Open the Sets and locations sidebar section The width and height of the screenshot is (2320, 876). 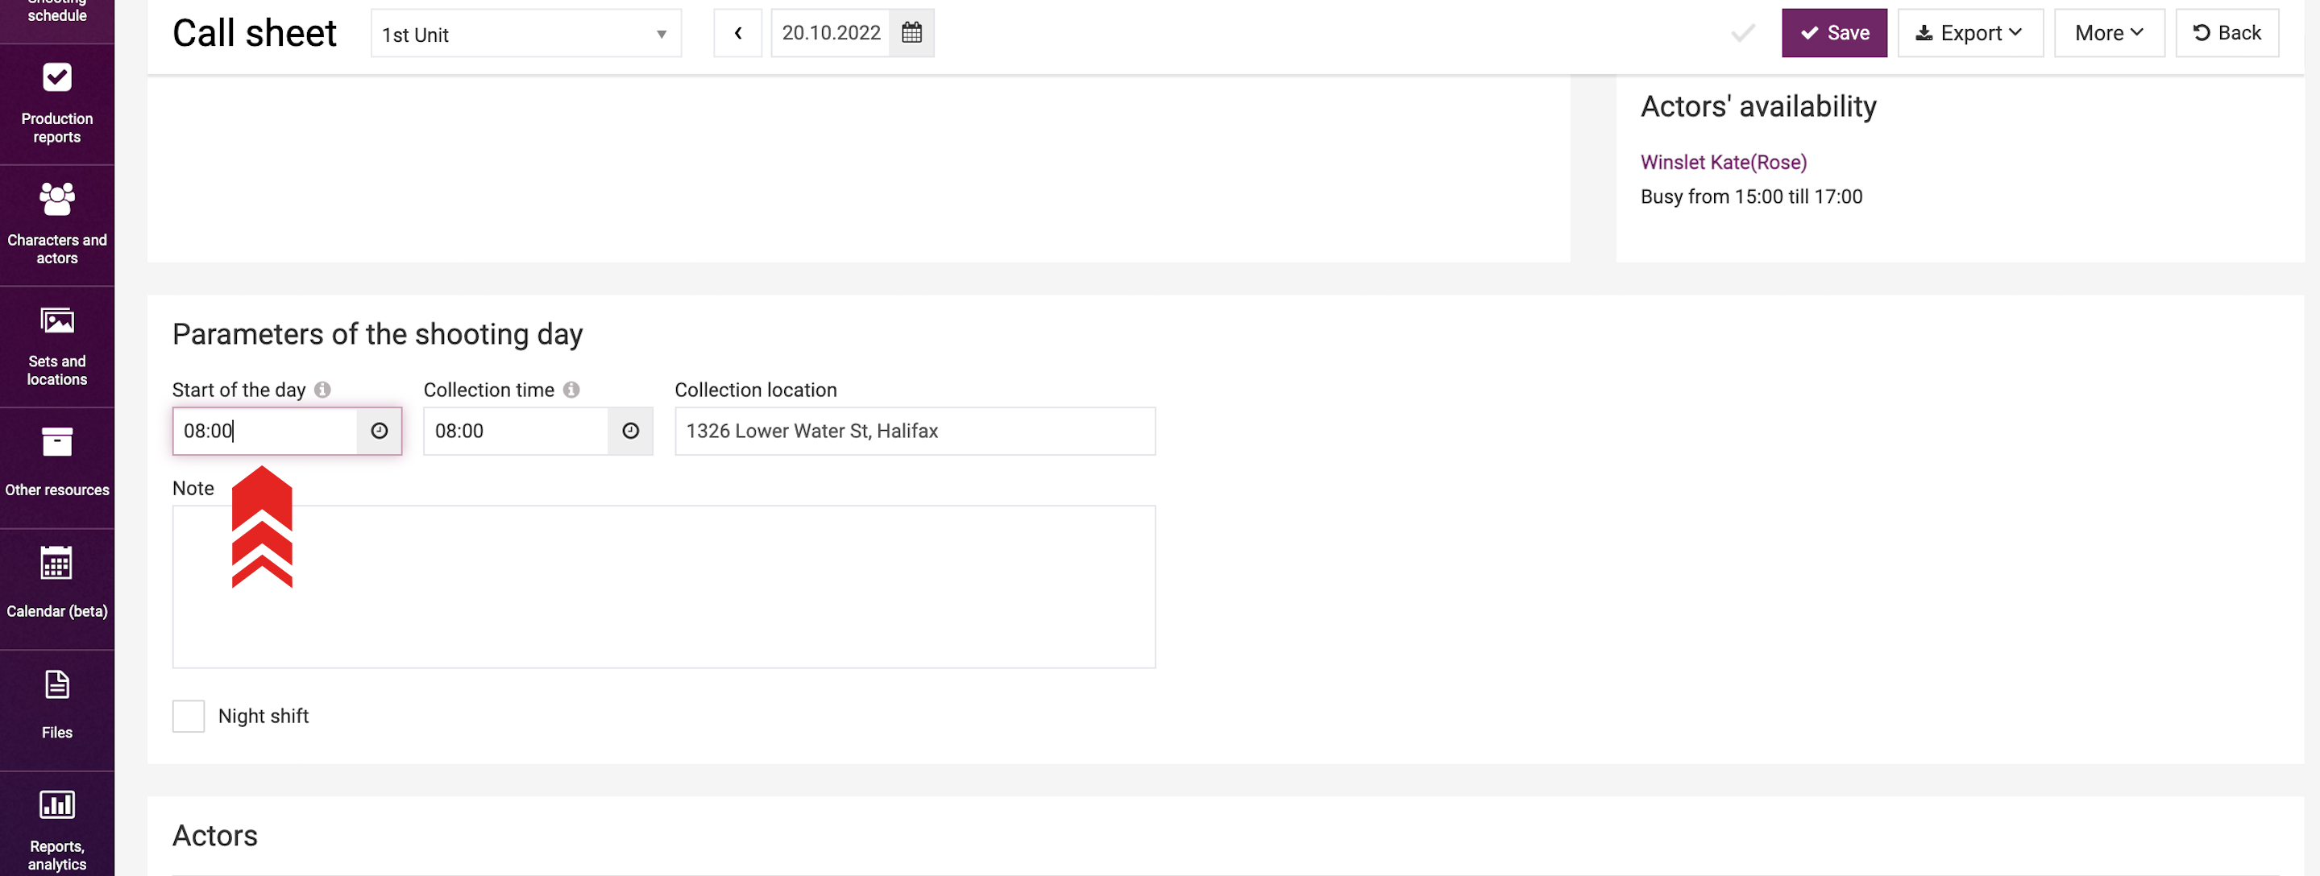(x=56, y=347)
